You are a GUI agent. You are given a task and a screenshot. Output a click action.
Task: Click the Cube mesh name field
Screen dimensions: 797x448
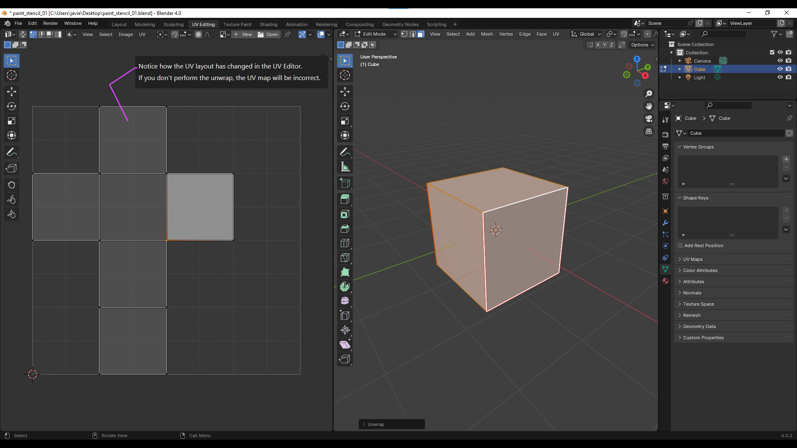coord(736,133)
